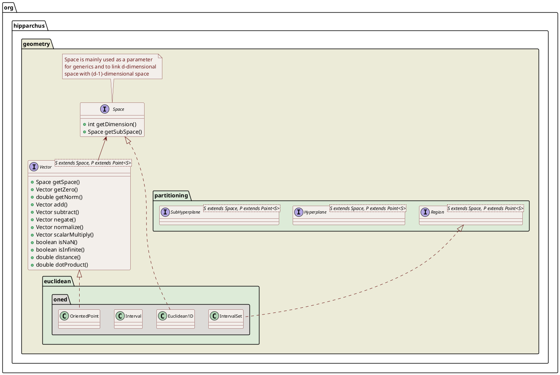
Task: Select the hipparchus package tab
Action: [29, 26]
